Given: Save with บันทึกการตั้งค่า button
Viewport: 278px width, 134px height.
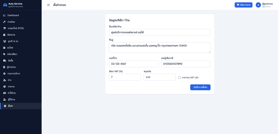Looking at the screenshot, I should 200,87.
